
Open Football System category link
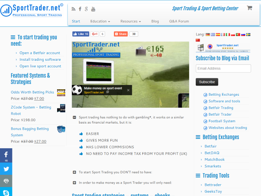pos(222,121)
